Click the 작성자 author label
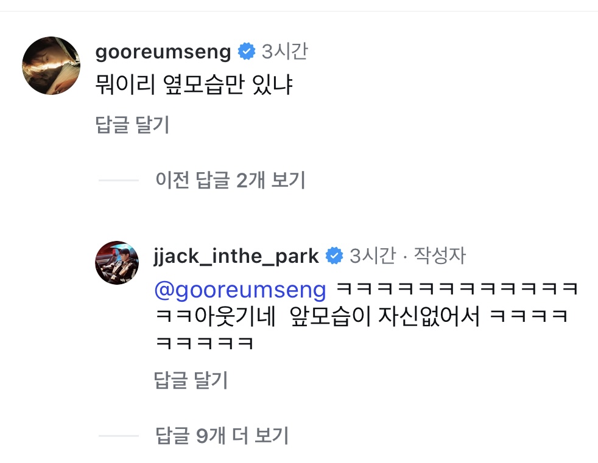 pos(440,256)
